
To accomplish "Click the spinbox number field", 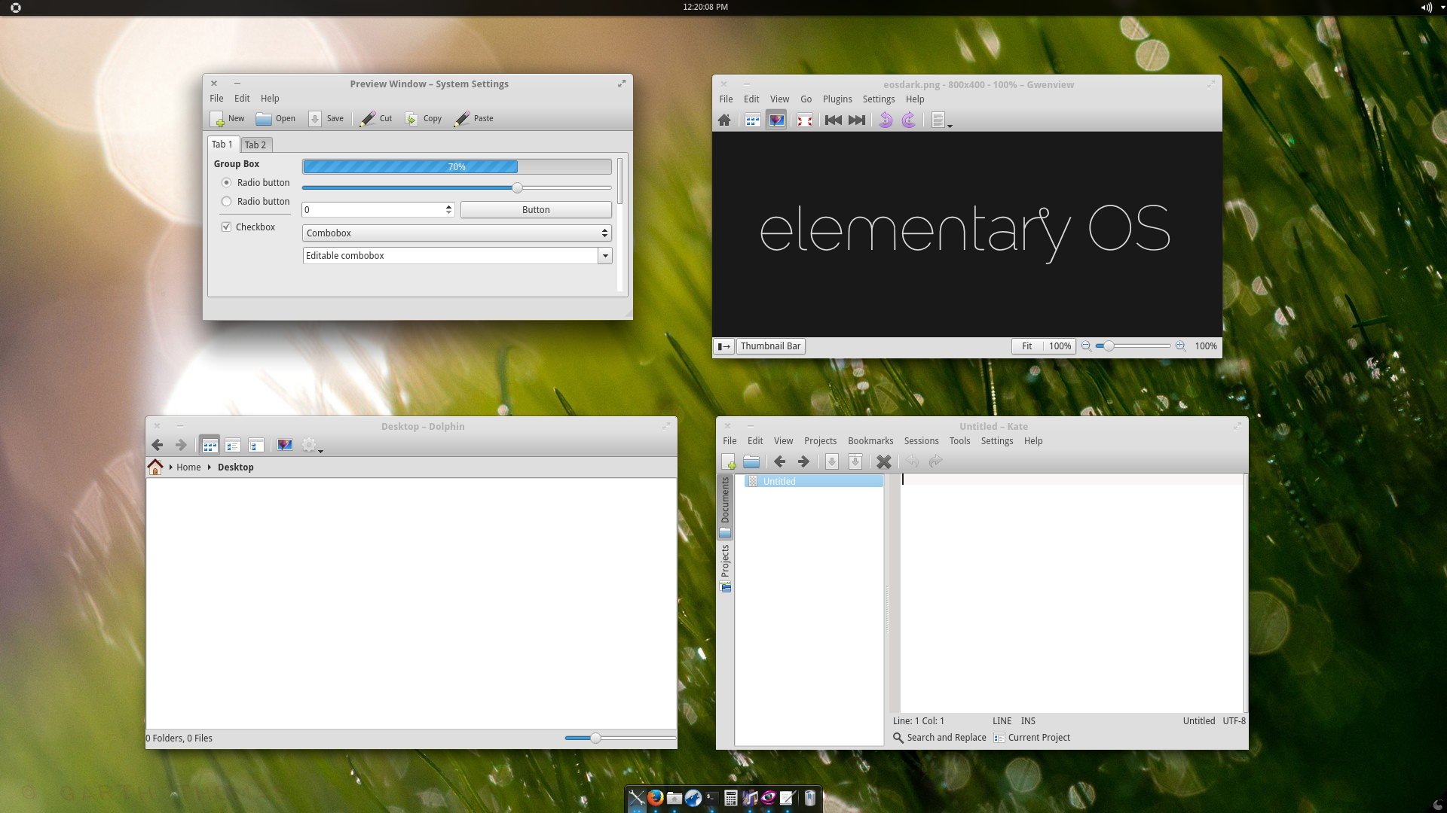I will pyautogui.click(x=373, y=210).
